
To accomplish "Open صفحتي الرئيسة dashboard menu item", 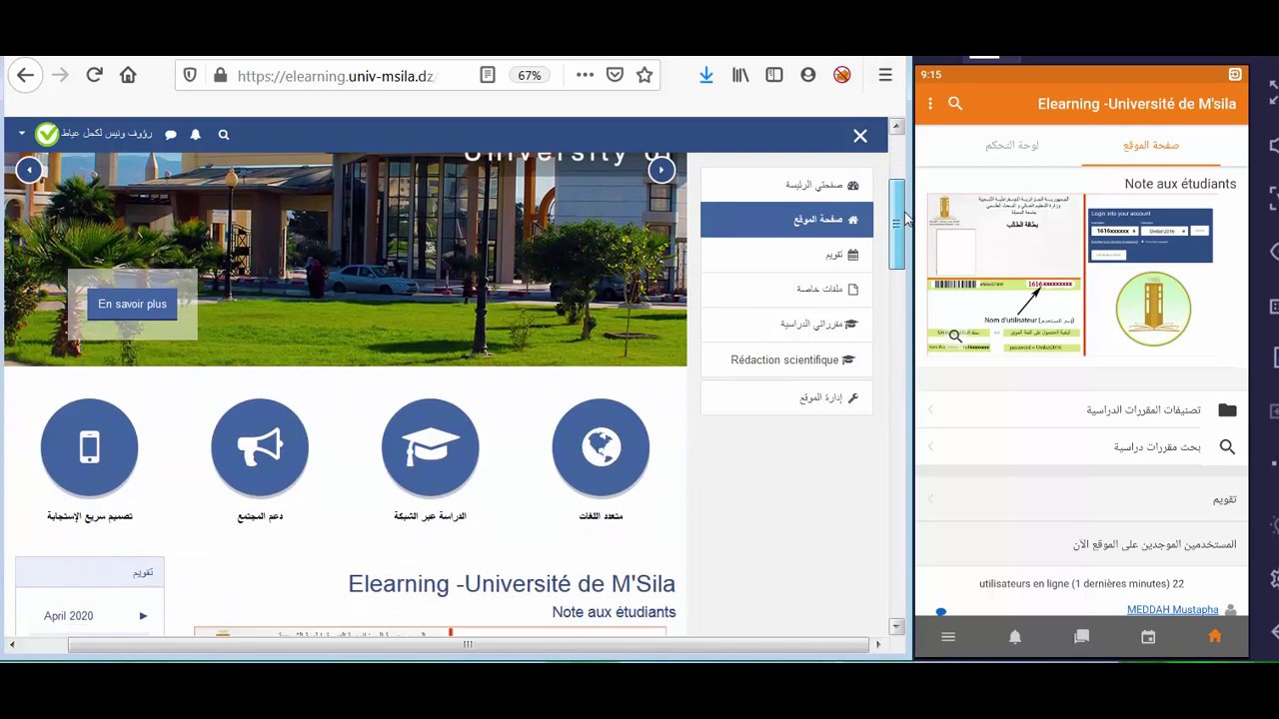I will pyautogui.click(x=786, y=185).
